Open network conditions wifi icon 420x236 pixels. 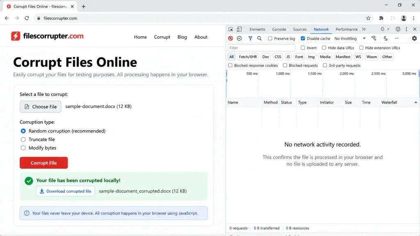coord(374,39)
